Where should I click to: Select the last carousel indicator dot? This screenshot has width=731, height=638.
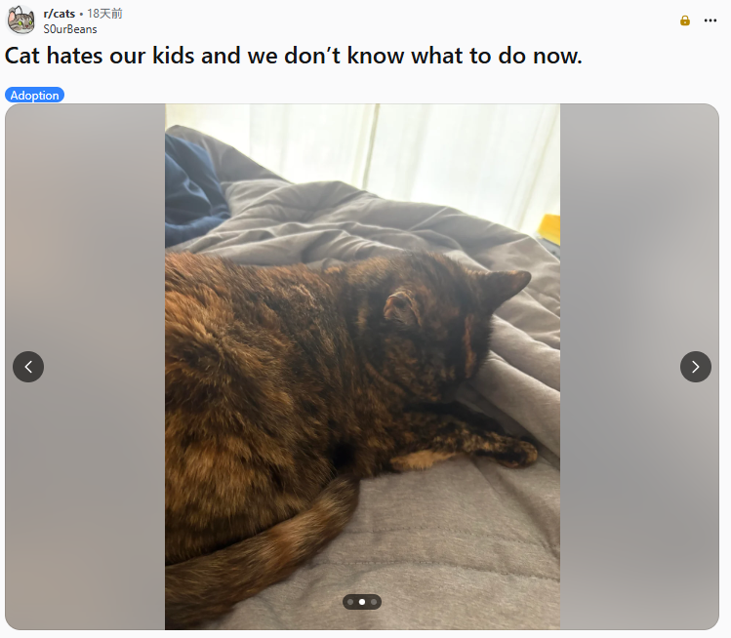[x=374, y=602]
